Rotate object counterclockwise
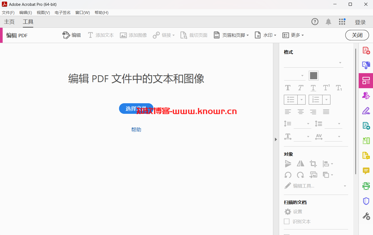This screenshot has width=373, height=235. click(x=288, y=175)
